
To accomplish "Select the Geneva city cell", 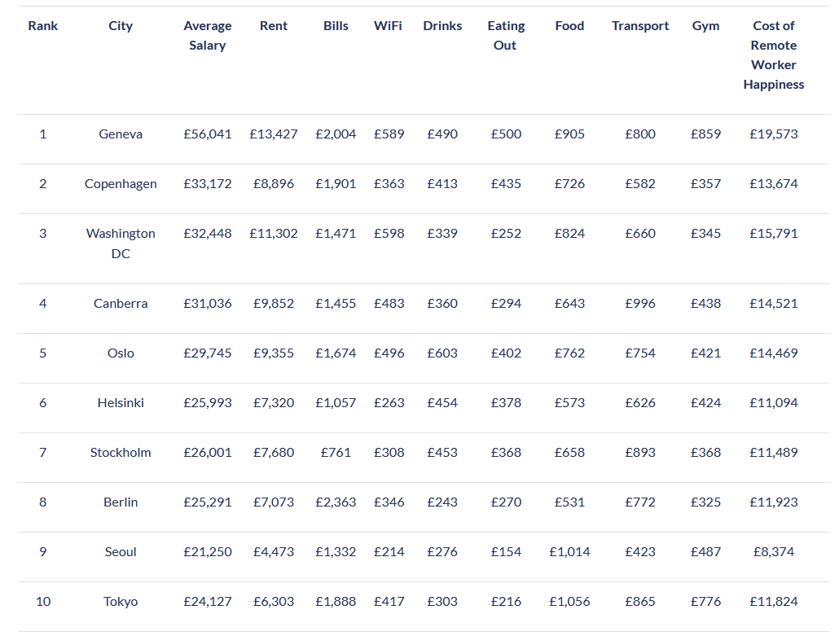I will point(121,134).
